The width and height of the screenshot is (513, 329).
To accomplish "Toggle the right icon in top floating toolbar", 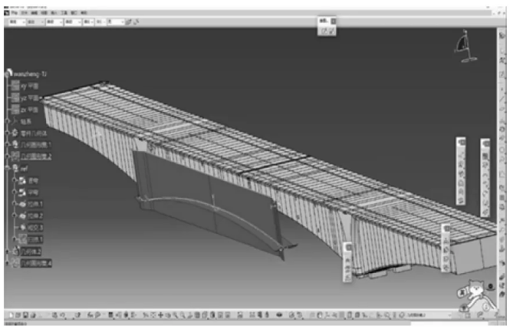I will pyautogui.click(x=331, y=31).
